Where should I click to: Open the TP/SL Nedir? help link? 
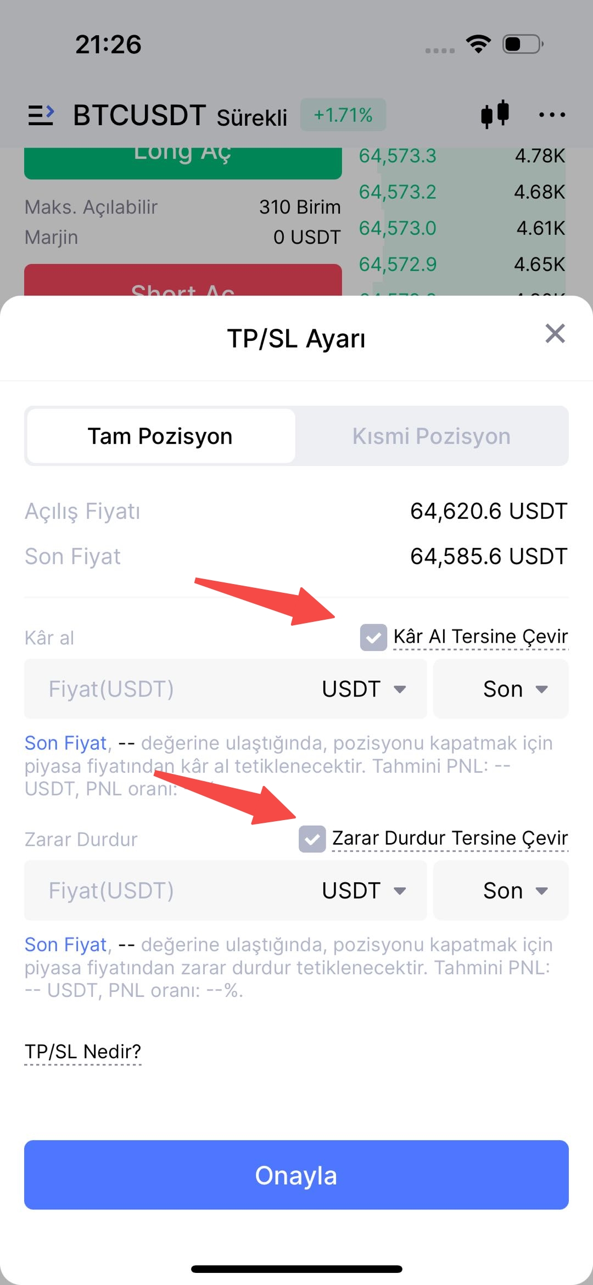(83, 1052)
